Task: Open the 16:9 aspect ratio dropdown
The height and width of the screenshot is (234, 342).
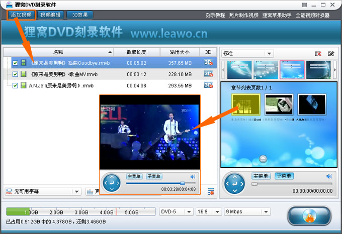Action: click(x=208, y=211)
